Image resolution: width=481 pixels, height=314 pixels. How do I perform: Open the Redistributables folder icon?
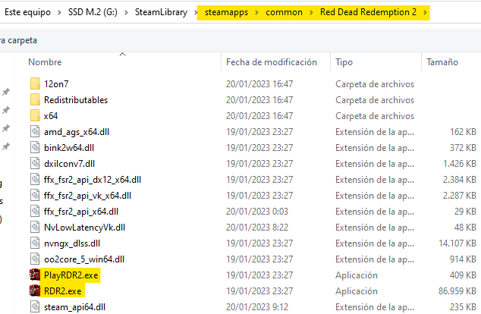click(35, 99)
